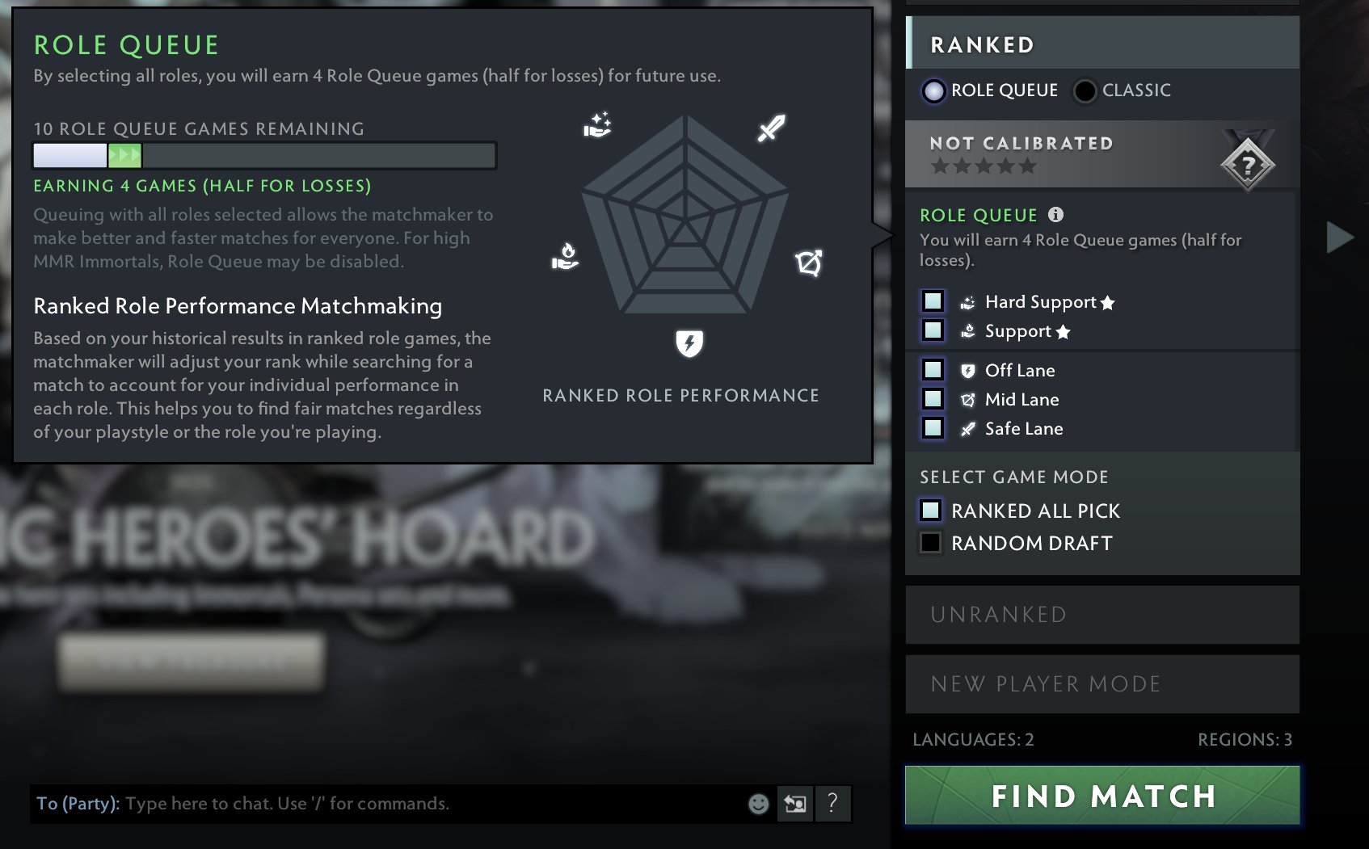Open the Languages: 2 selector
The height and width of the screenshot is (849, 1369).
click(973, 740)
